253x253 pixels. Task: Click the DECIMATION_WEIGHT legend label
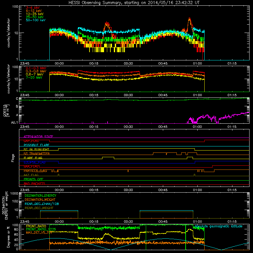(x=40, y=200)
